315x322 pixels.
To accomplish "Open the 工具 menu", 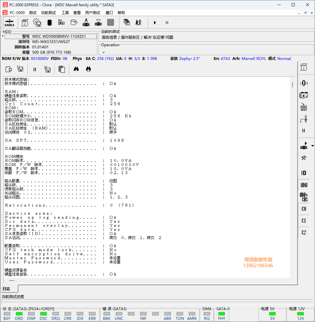I will [65, 13].
